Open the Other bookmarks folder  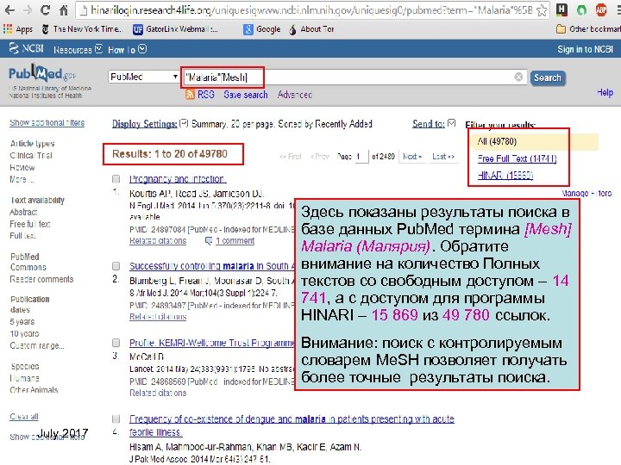[x=588, y=29]
